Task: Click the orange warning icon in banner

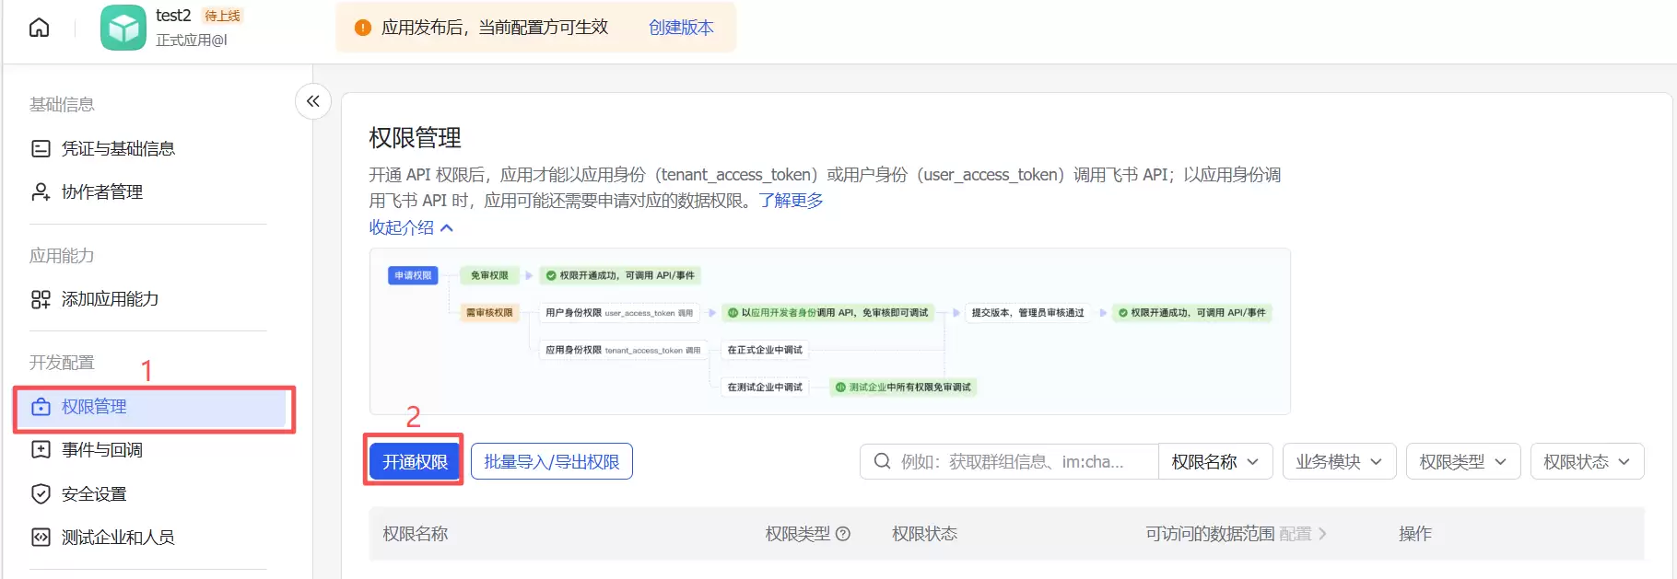Action: 363,28
